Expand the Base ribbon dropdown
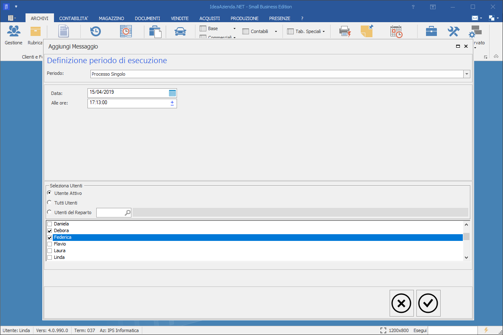The height and width of the screenshot is (335, 503). click(234, 28)
